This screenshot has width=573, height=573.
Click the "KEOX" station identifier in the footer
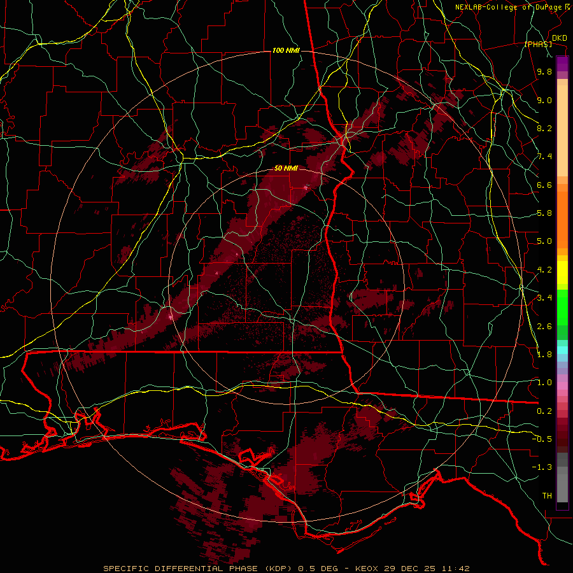(366, 569)
